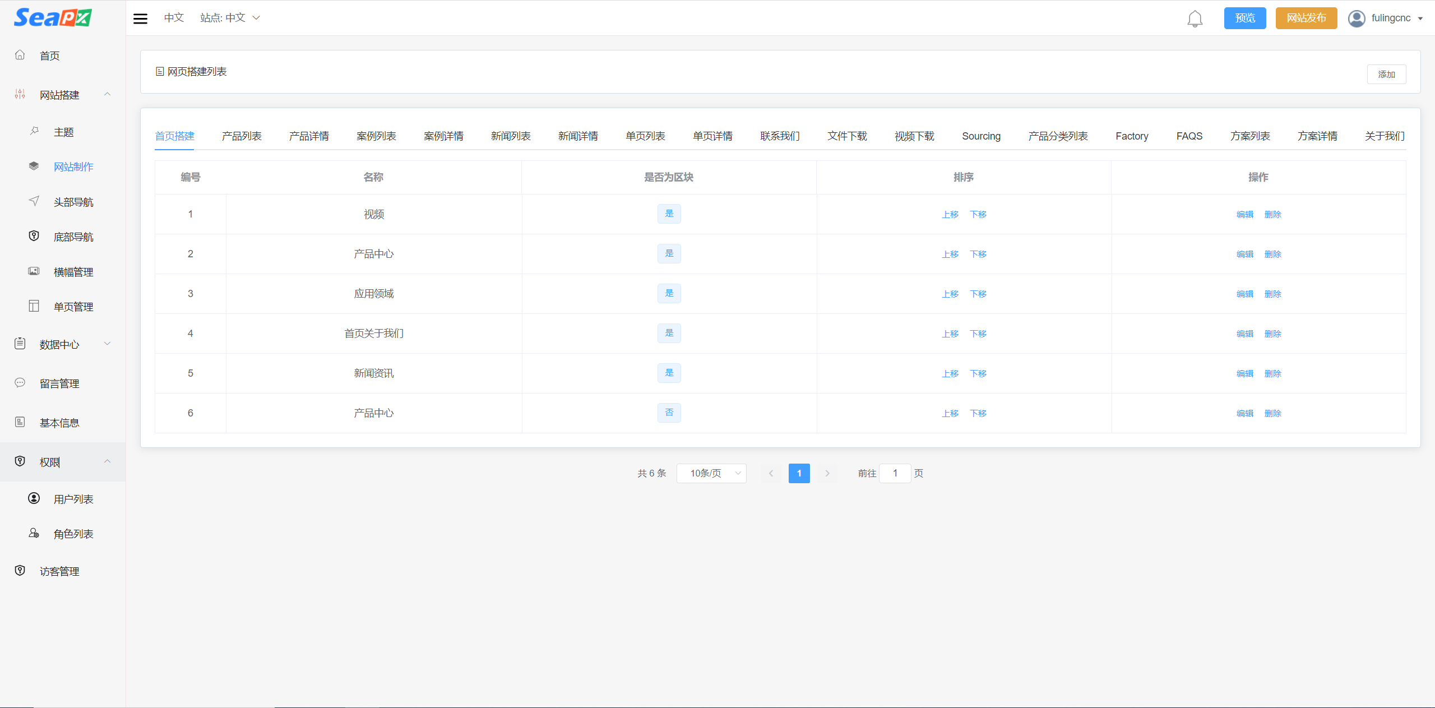Screen dimensions: 1435x708
Task: Go to previous page arrow
Action: (771, 474)
